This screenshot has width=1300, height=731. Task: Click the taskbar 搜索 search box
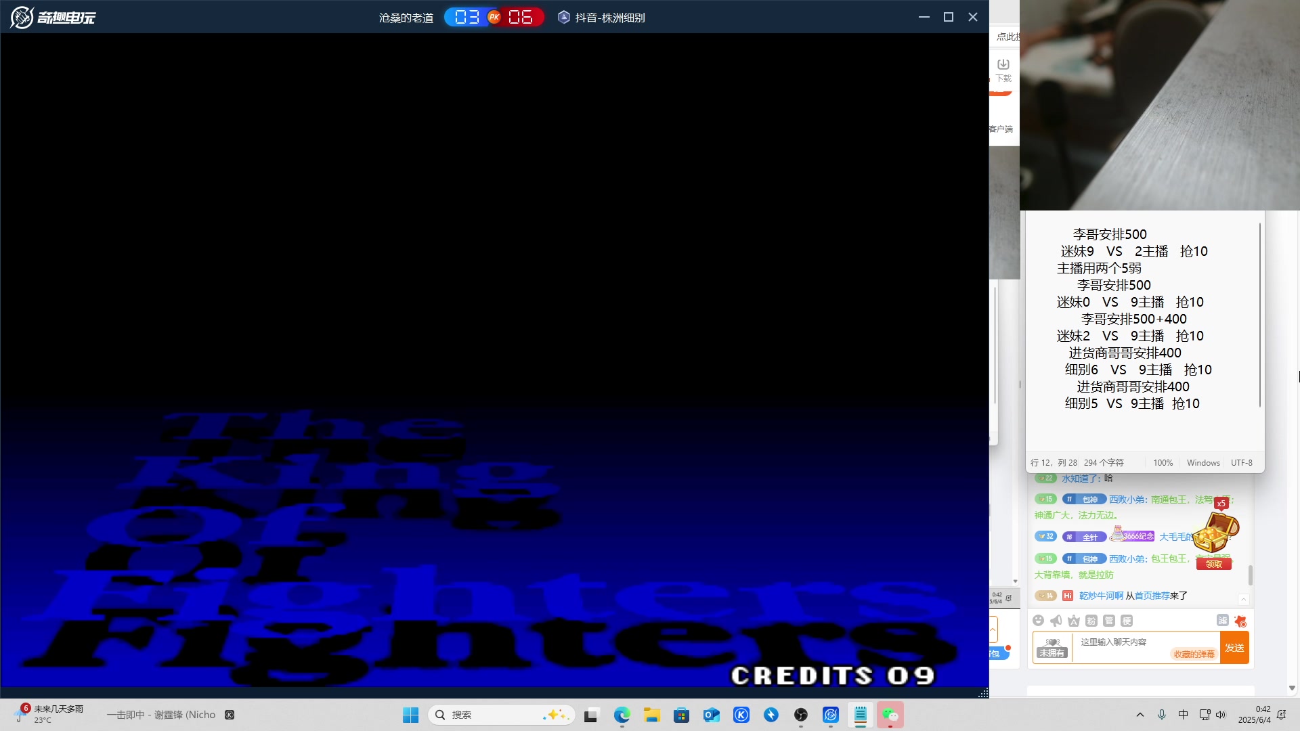[501, 715]
